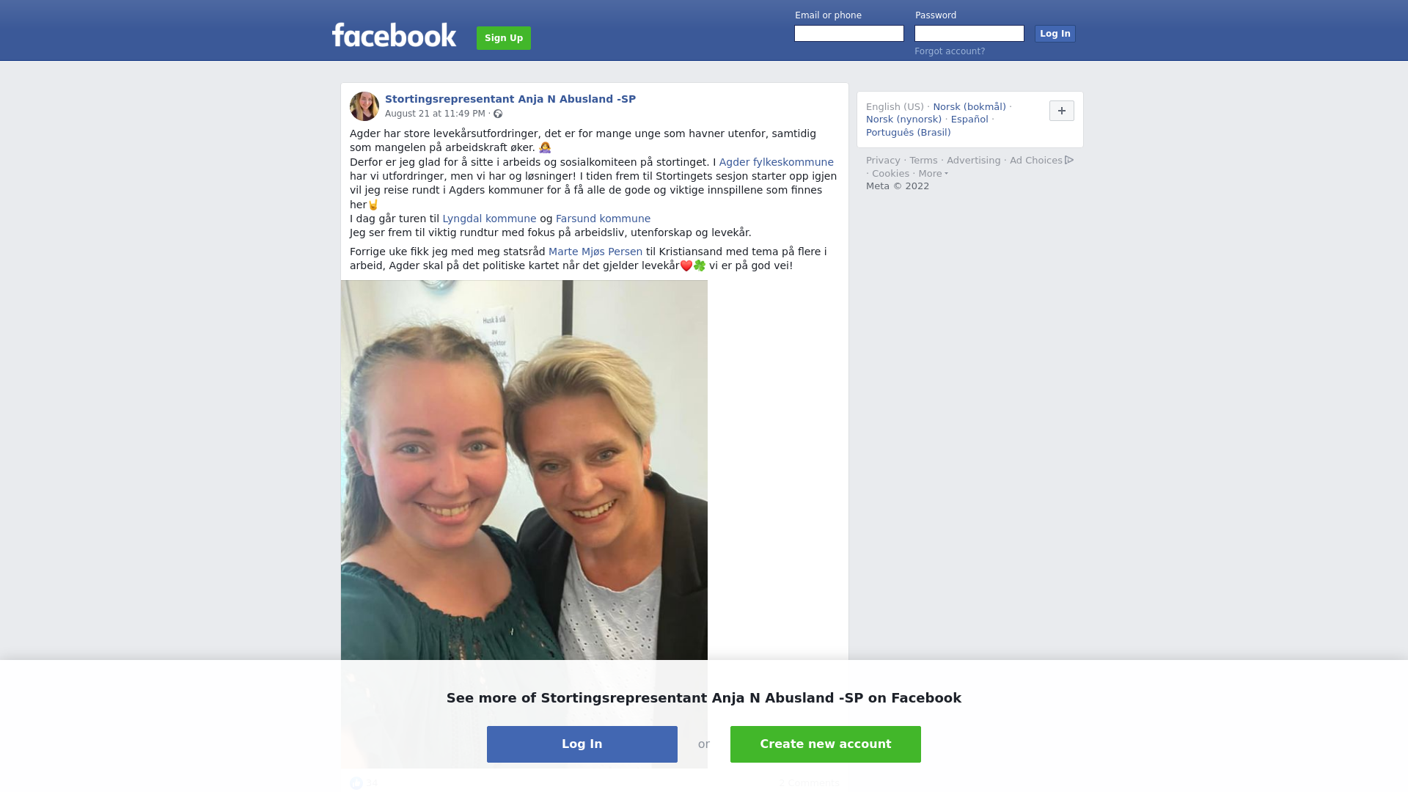
Task: Open Farsund kommune link
Action: (603, 219)
